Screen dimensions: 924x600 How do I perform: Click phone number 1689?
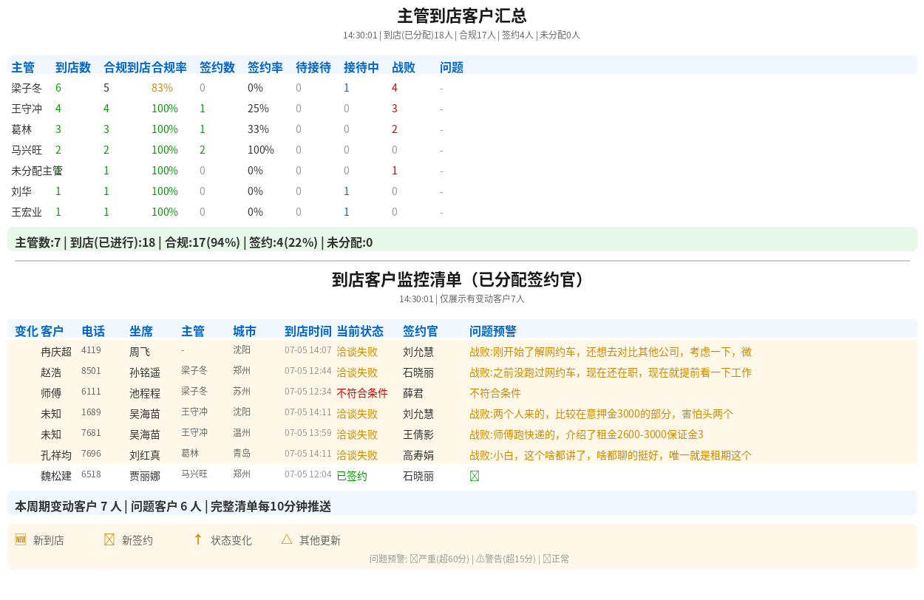click(91, 412)
